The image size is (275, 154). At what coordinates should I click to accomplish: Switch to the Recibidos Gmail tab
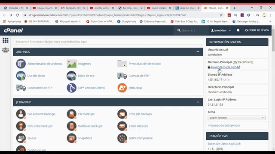point(73,8)
